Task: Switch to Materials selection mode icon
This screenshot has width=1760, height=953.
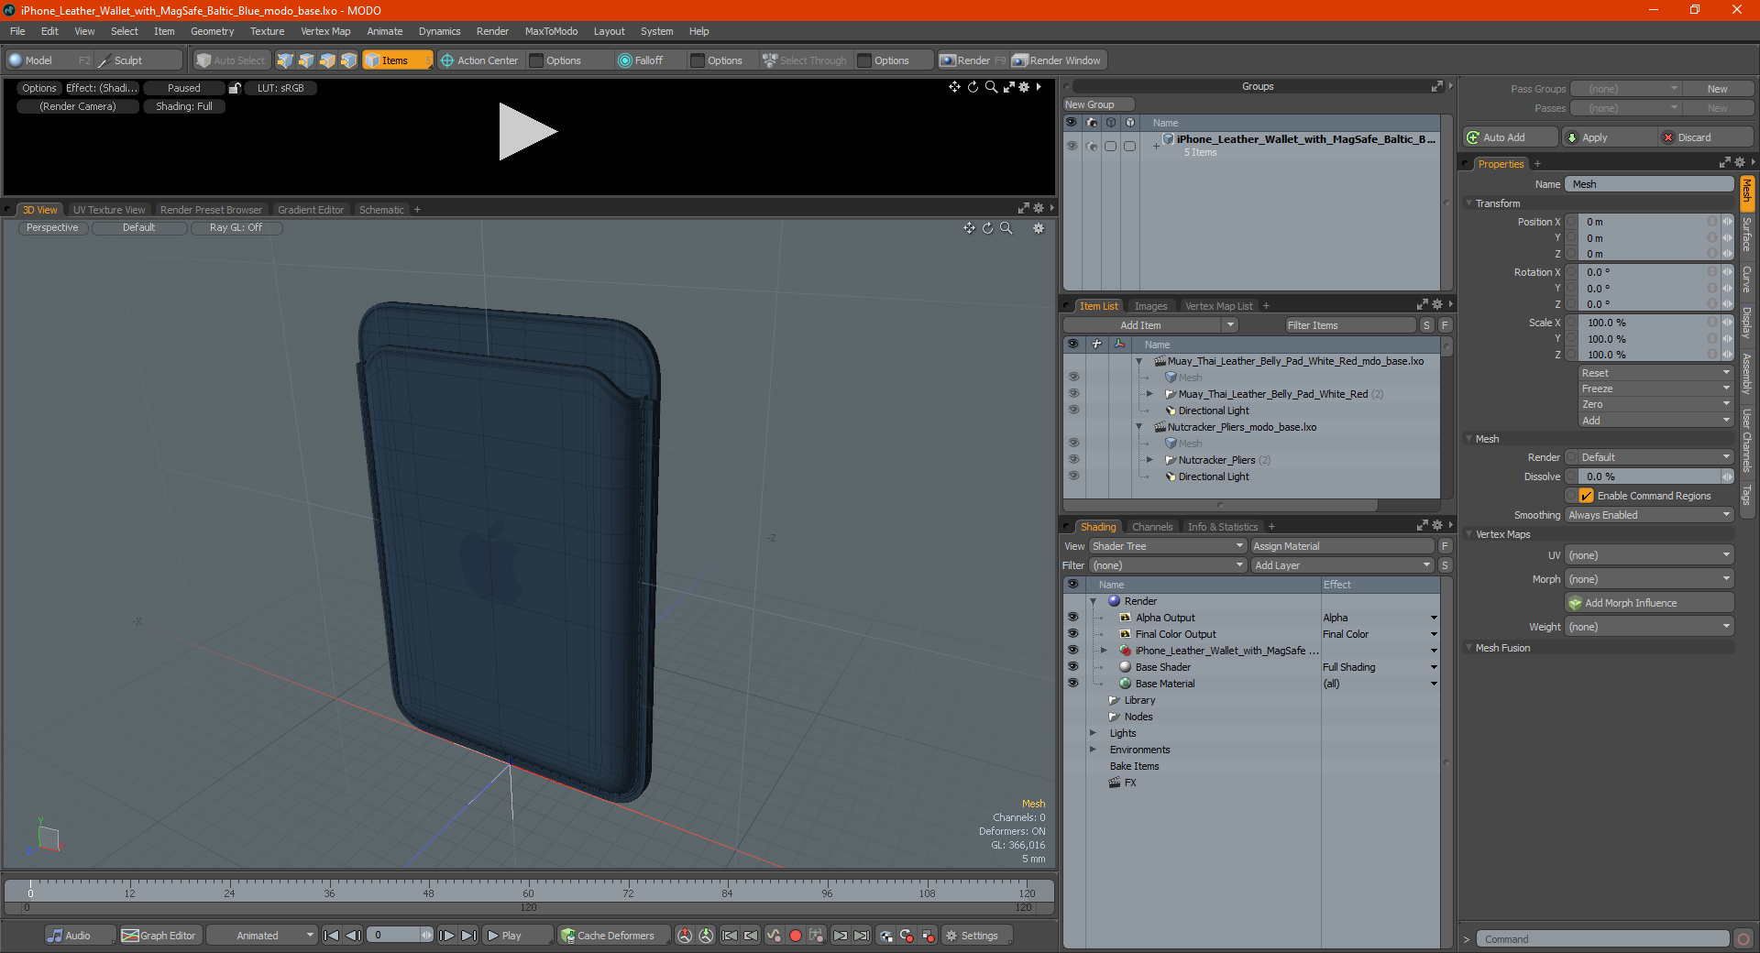Action: [x=348, y=60]
